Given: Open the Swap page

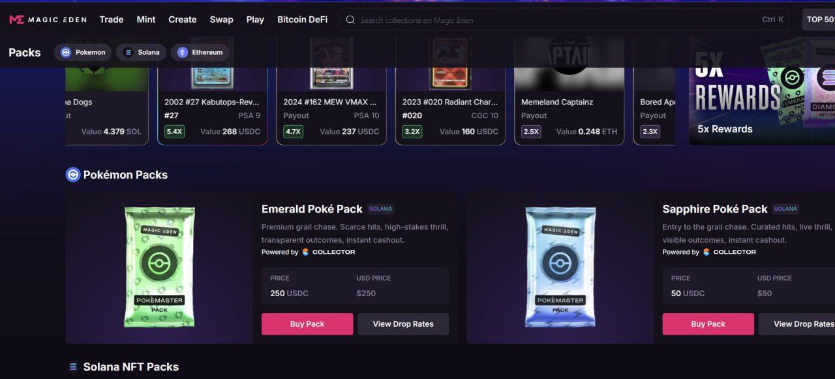Looking at the screenshot, I should [x=221, y=20].
